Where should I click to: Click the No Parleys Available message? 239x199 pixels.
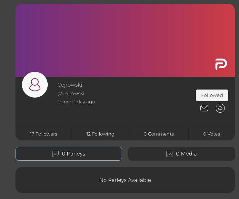(x=125, y=180)
